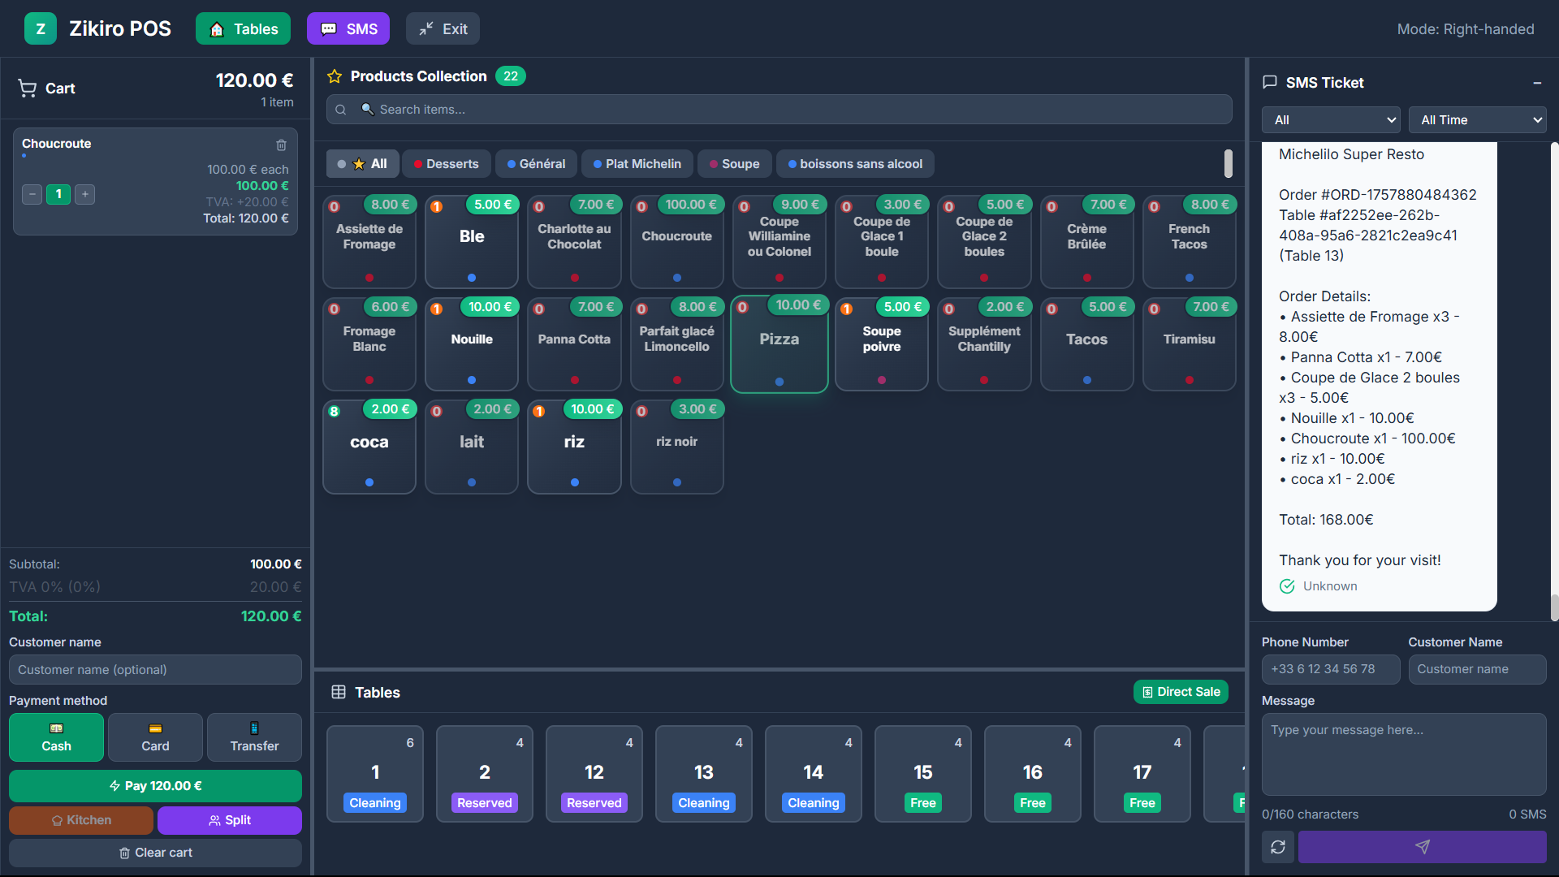Filter products by boissons sans alcool
1559x877 pixels.
click(855, 164)
